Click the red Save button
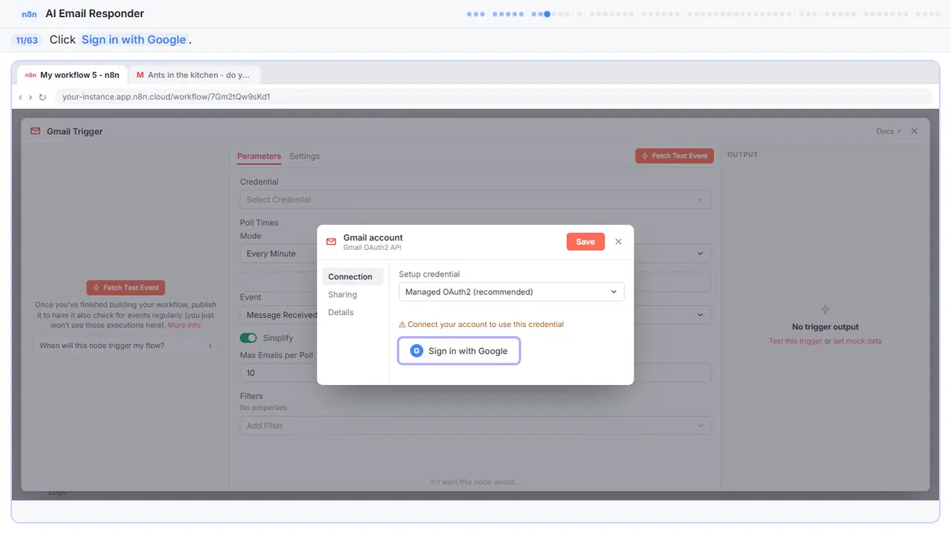The width and height of the screenshot is (951, 534). point(585,242)
